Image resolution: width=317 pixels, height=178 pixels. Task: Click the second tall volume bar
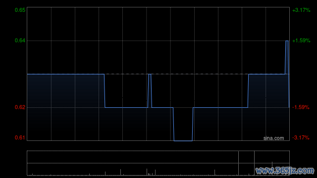tap(254, 163)
